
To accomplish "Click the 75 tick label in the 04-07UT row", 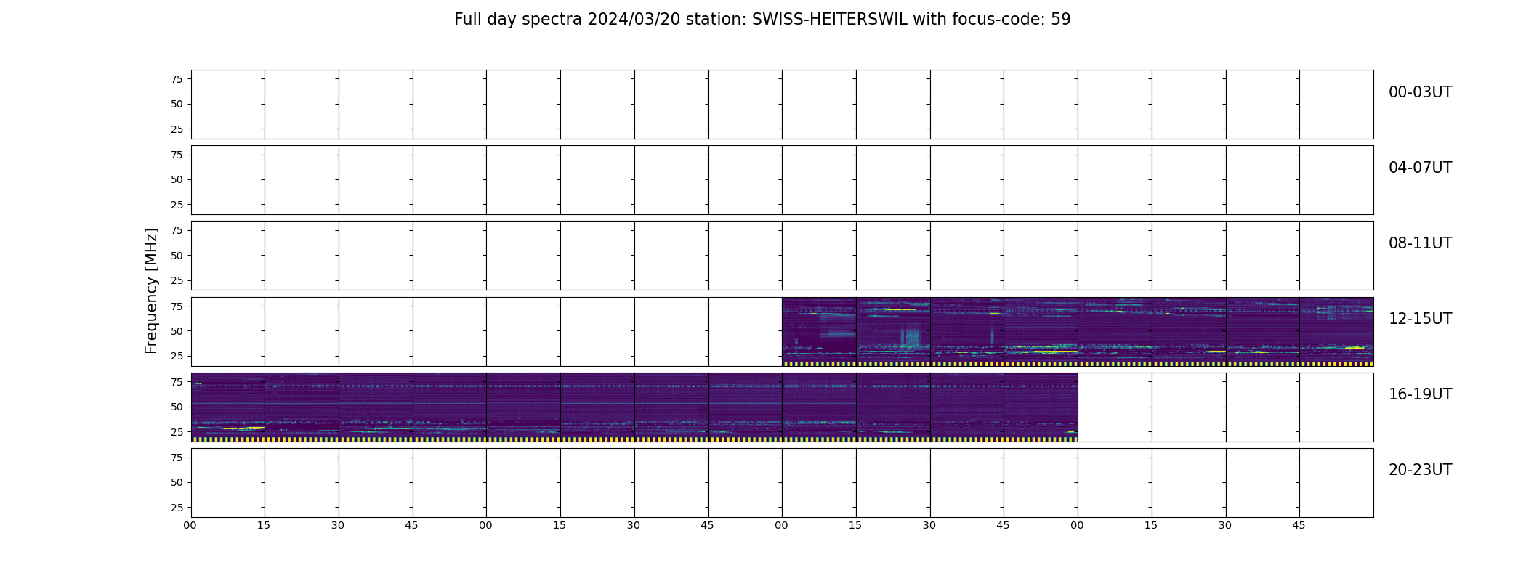I will tap(177, 155).
